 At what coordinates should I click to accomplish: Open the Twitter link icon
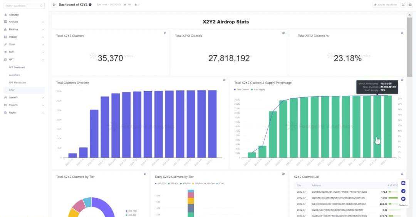(403, 199)
